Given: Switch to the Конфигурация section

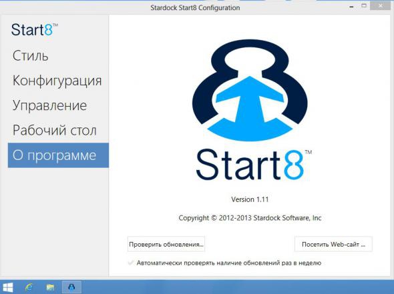Looking at the screenshot, I should pos(57,81).
